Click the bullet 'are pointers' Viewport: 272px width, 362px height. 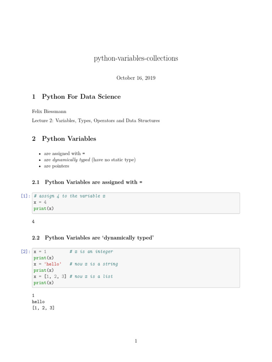coord(56,166)
